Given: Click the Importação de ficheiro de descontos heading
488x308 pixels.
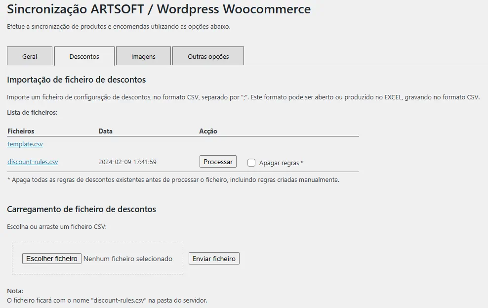Looking at the screenshot, I should pos(76,80).
